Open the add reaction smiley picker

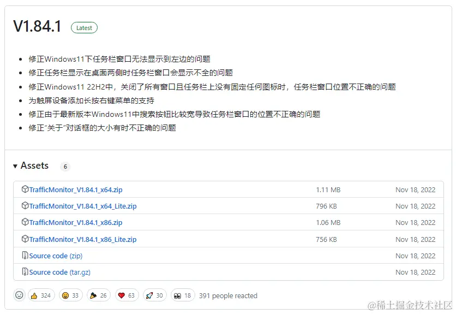click(19, 295)
